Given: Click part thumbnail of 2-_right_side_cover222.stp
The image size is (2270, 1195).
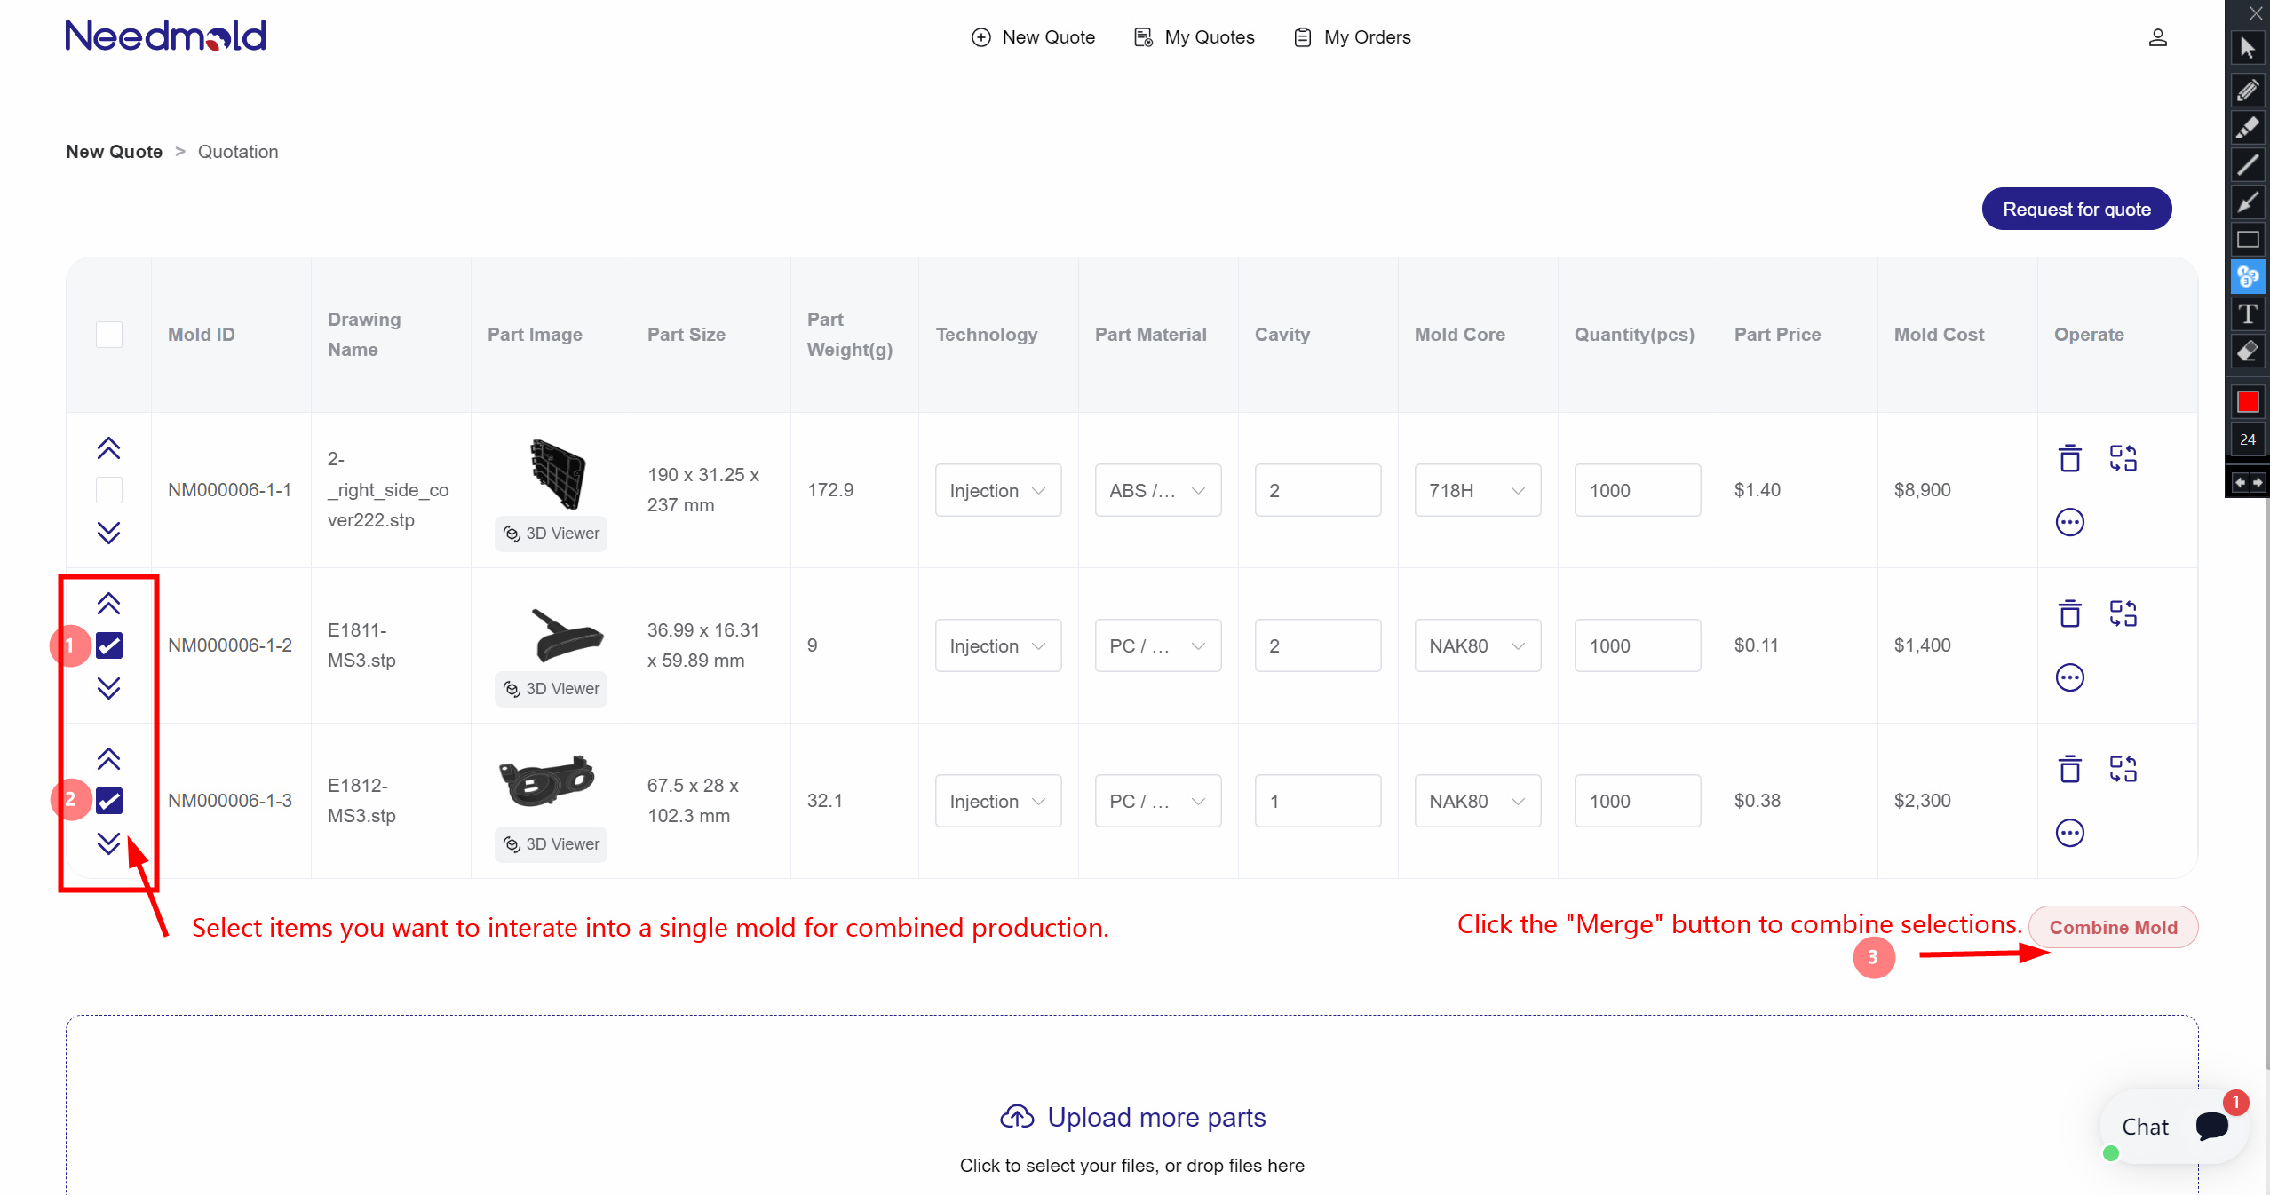Looking at the screenshot, I should tap(558, 474).
